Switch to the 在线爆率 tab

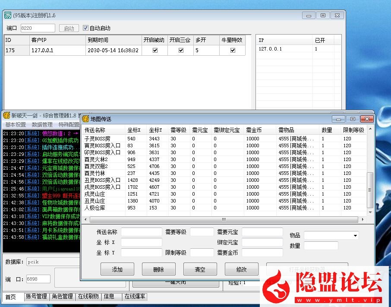tap(135, 297)
